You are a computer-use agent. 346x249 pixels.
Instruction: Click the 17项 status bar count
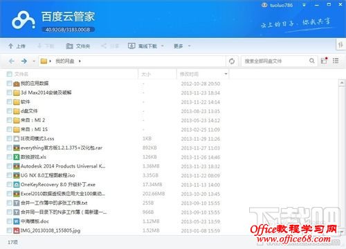12,242
